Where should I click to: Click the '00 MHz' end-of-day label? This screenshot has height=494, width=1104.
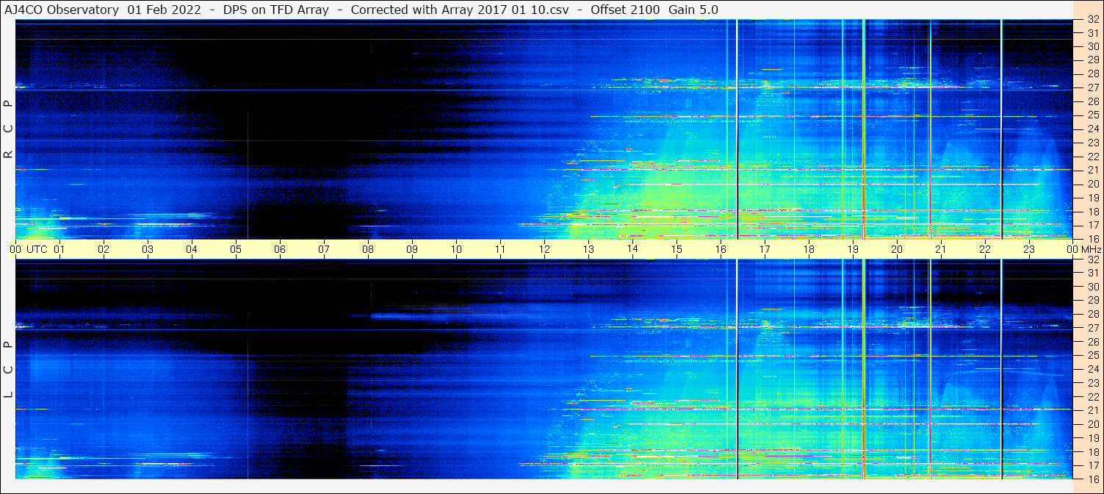[1083, 249]
